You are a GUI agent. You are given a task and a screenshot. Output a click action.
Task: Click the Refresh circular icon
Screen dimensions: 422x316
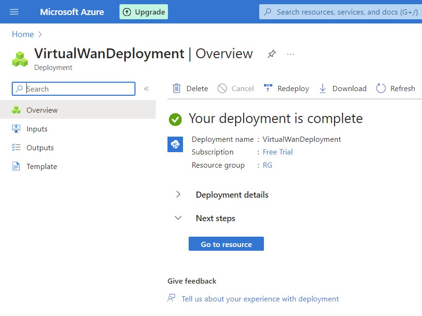click(381, 88)
